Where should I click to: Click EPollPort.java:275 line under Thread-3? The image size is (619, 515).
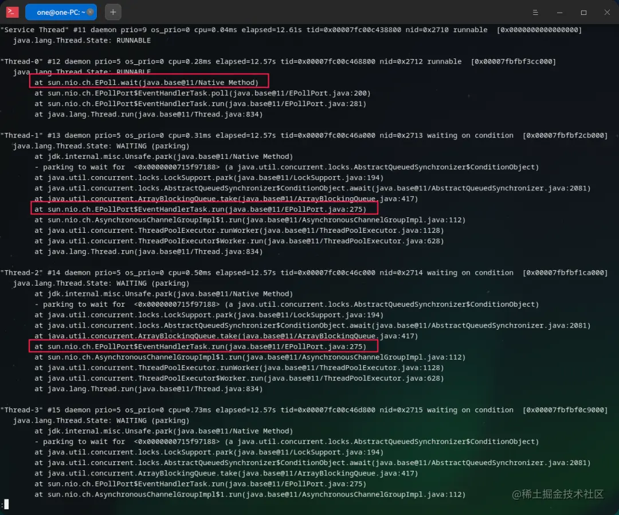tap(200, 484)
